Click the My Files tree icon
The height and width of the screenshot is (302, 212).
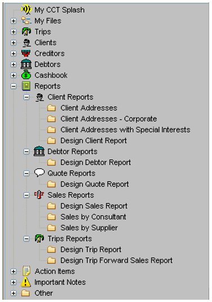[x=26, y=21]
